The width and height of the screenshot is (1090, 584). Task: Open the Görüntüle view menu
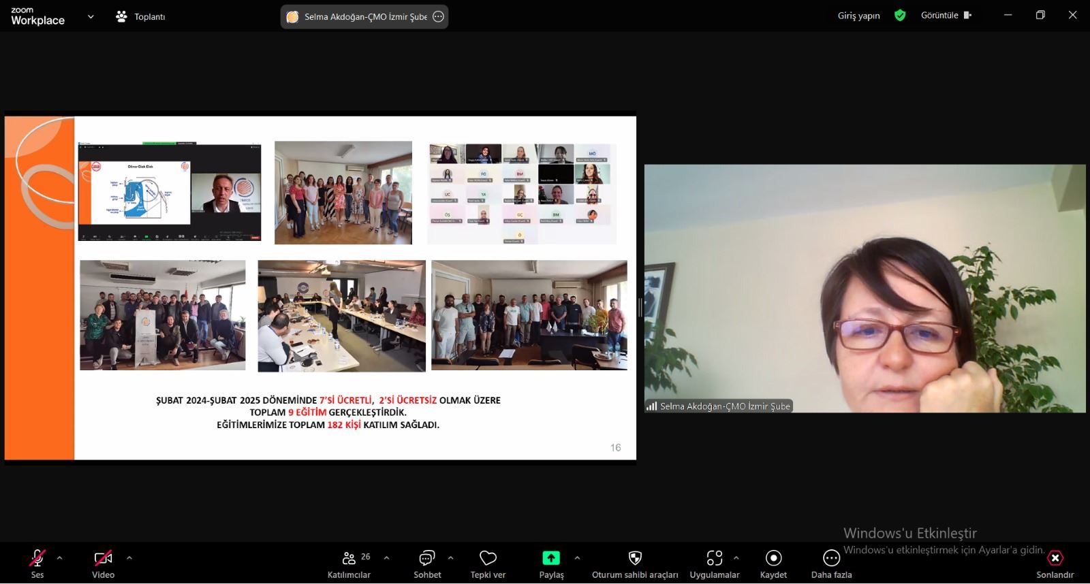click(x=946, y=15)
